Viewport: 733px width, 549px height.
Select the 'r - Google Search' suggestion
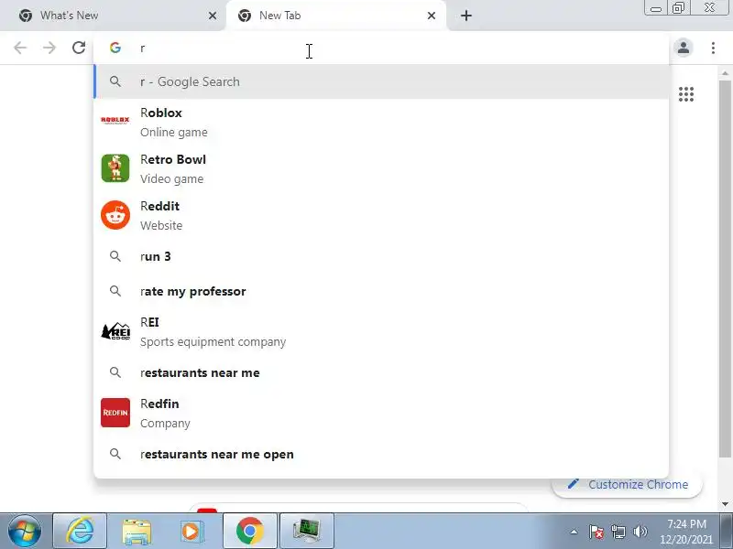pyautogui.click(x=381, y=81)
